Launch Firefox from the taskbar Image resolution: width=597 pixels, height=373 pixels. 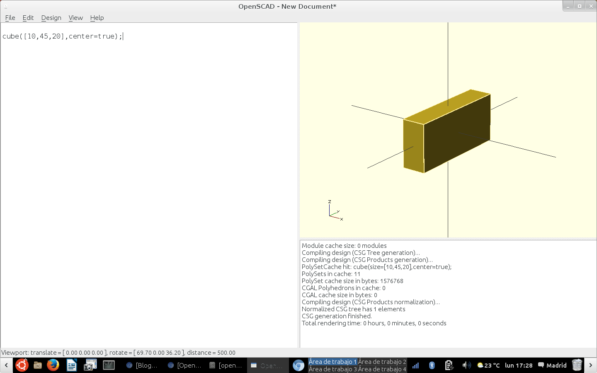(x=53, y=365)
